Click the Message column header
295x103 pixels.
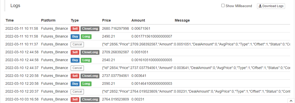182,20
